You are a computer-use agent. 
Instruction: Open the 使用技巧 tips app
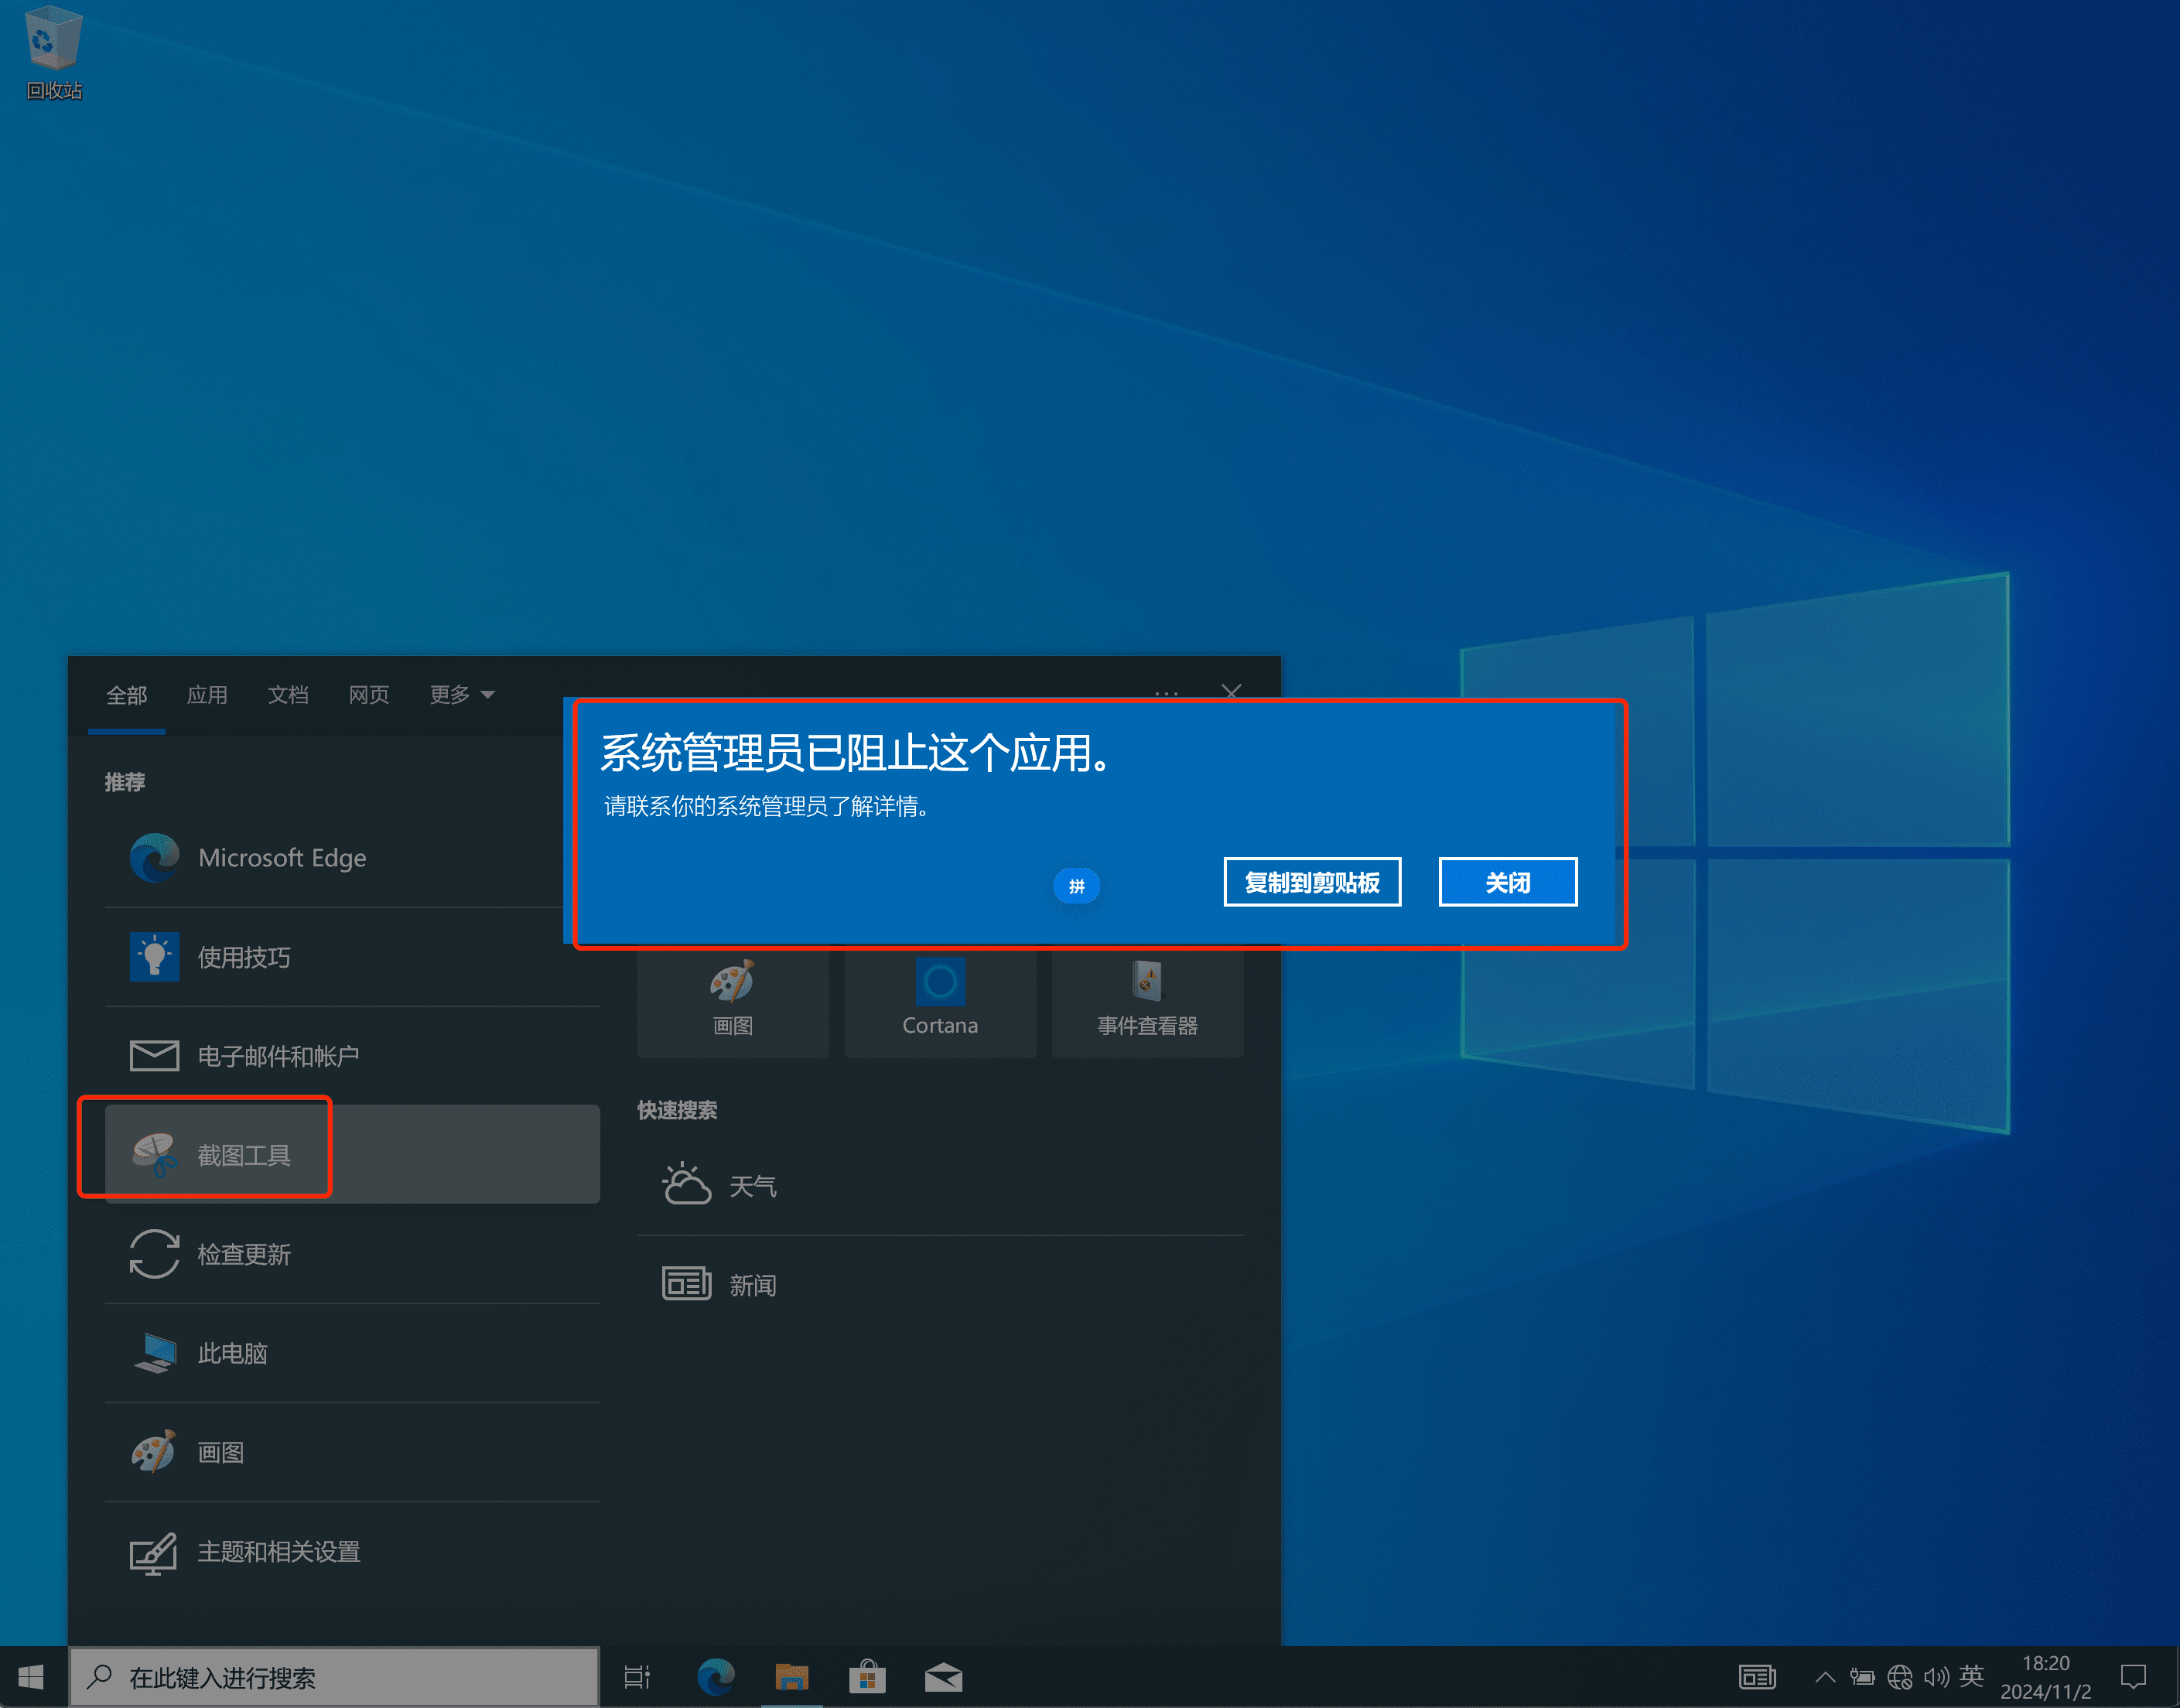point(243,957)
